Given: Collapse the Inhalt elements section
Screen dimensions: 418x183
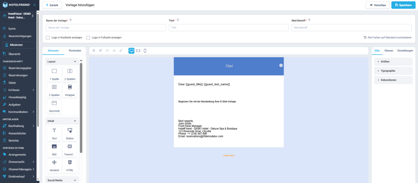Looking at the screenshot, I should [62, 121].
